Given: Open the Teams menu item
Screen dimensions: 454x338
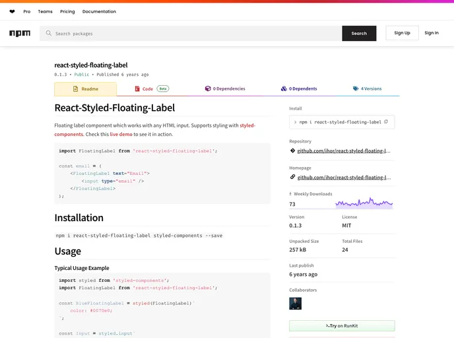Looking at the screenshot, I should point(45,12).
